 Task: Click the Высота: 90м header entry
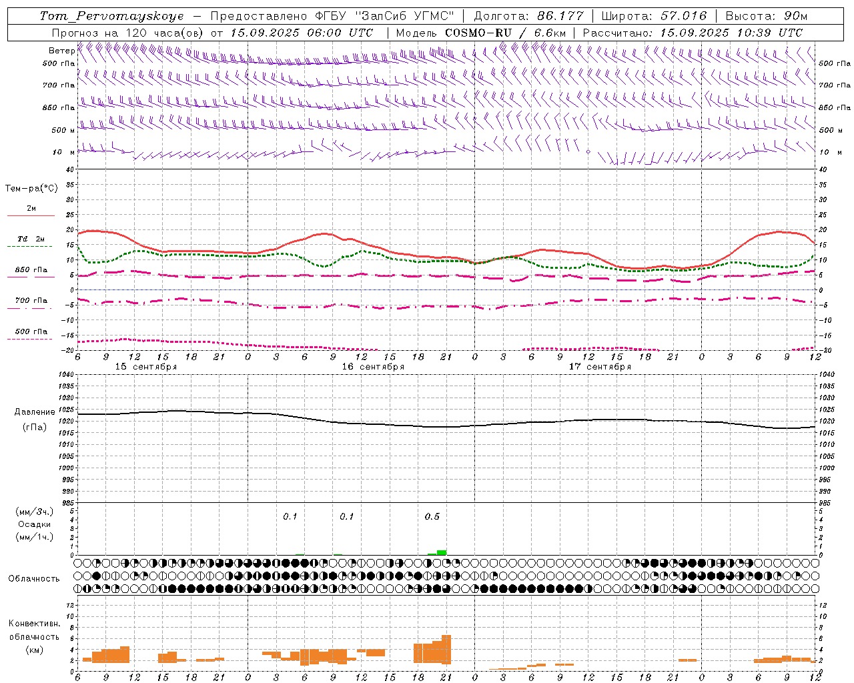tap(766, 16)
